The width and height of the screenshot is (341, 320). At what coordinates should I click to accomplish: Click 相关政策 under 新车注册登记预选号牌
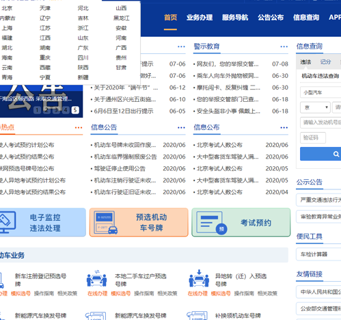(x=67, y=293)
